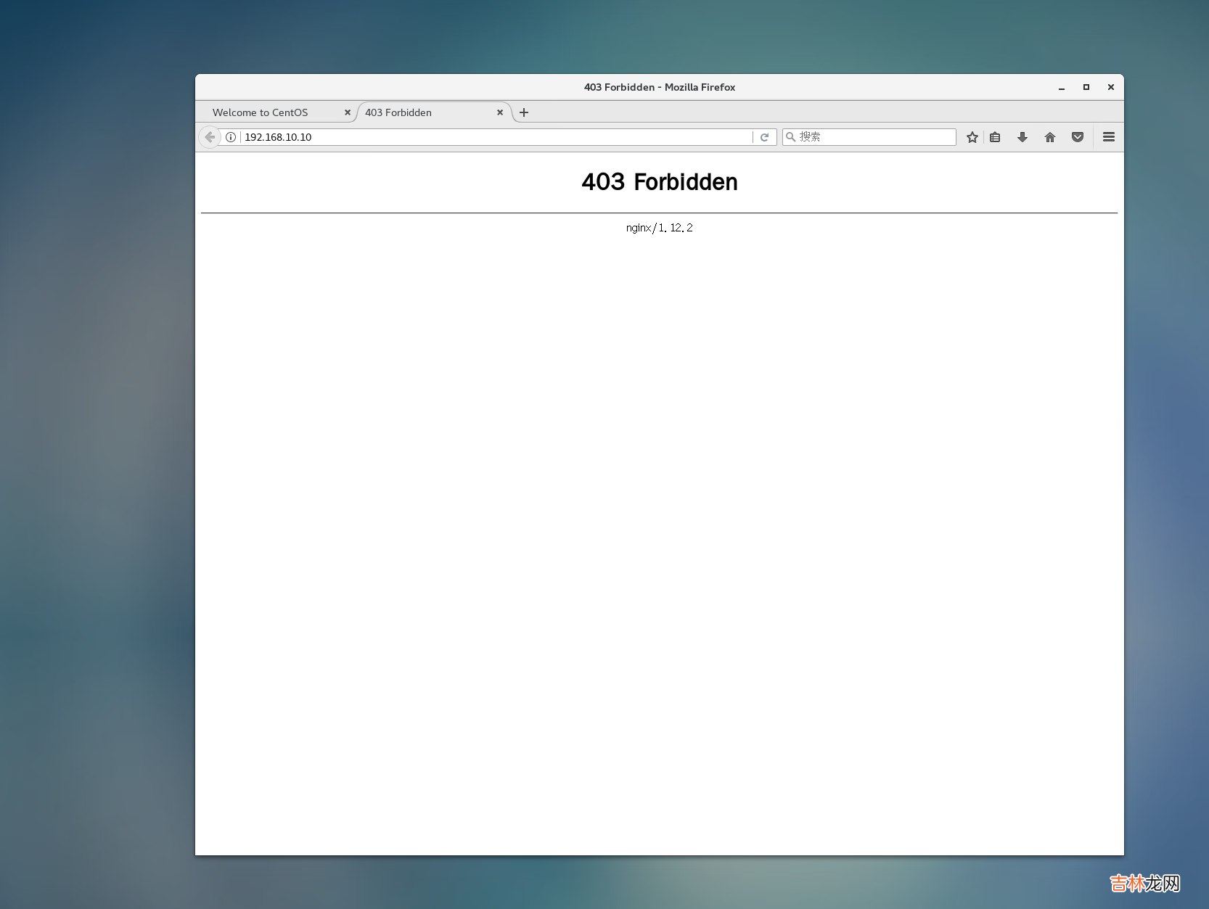Maximize the Firefox window
The image size is (1209, 909).
[x=1086, y=87]
